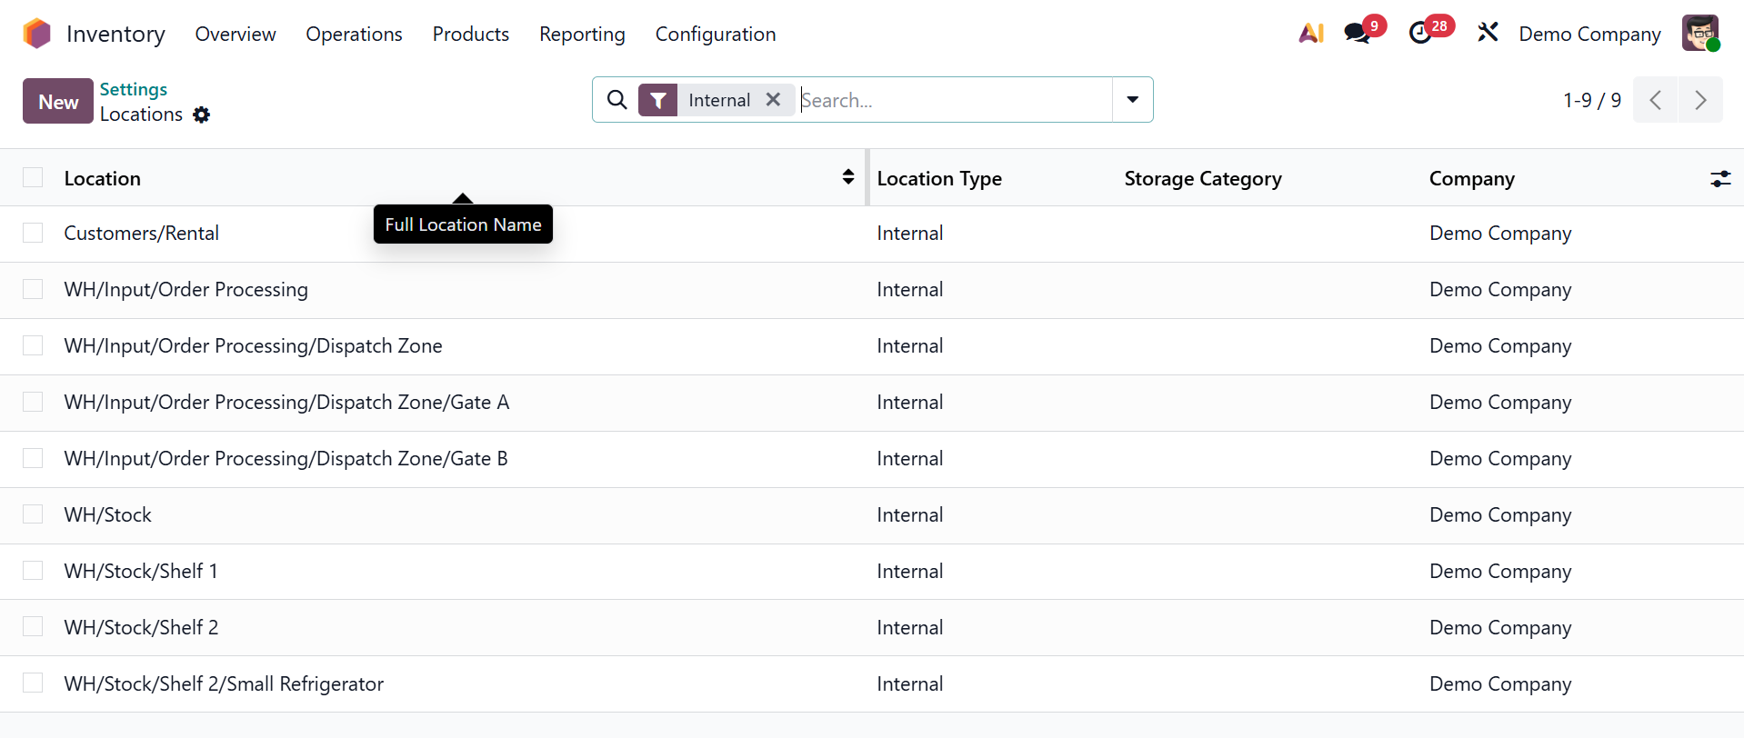Click the New button
The height and width of the screenshot is (738, 1744).
click(x=58, y=101)
